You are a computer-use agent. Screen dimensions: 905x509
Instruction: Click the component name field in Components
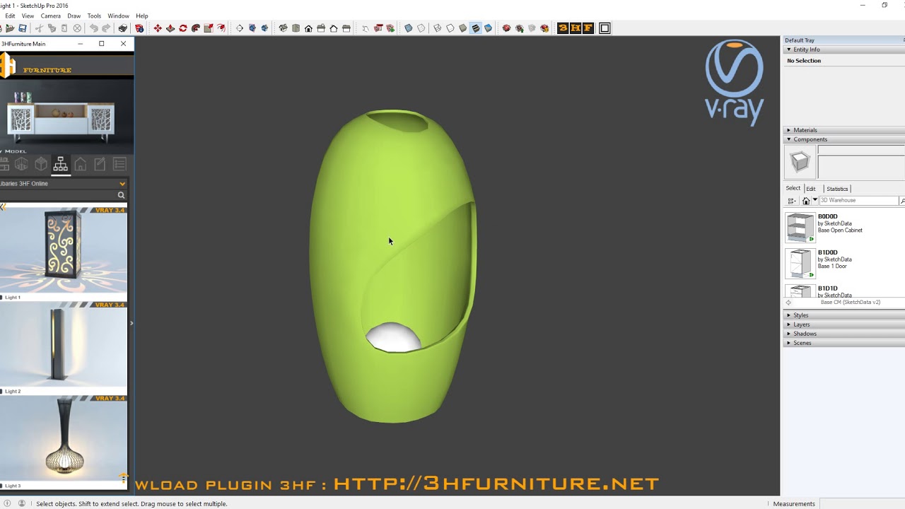[861, 150]
